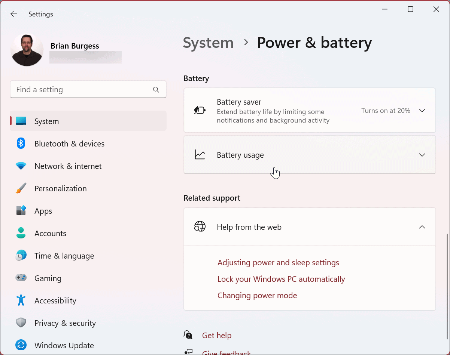Image resolution: width=450 pixels, height=355 pixels.
Task: Click the Get help chat icon
Action: pos(188,334)
